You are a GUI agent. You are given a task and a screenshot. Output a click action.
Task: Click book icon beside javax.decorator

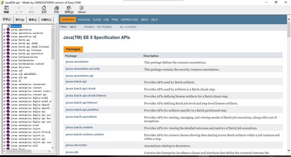coord(8,67)
